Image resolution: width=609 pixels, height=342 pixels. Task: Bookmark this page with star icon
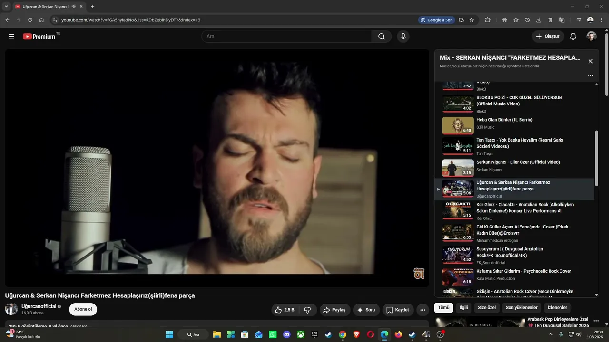471,20
